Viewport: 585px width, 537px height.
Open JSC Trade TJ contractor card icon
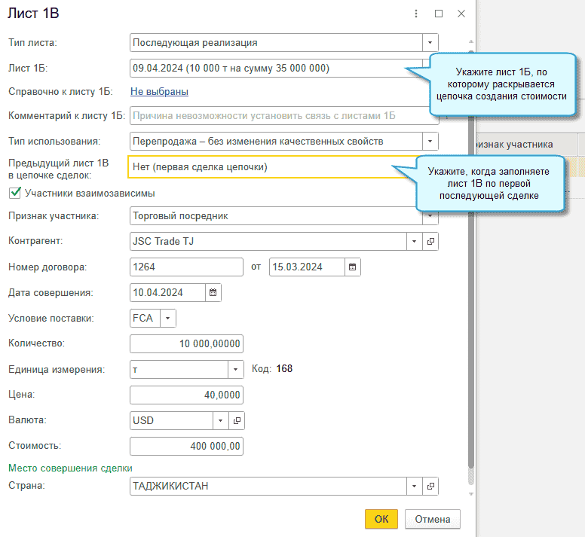pyautogui.click(x=430, y=242)
